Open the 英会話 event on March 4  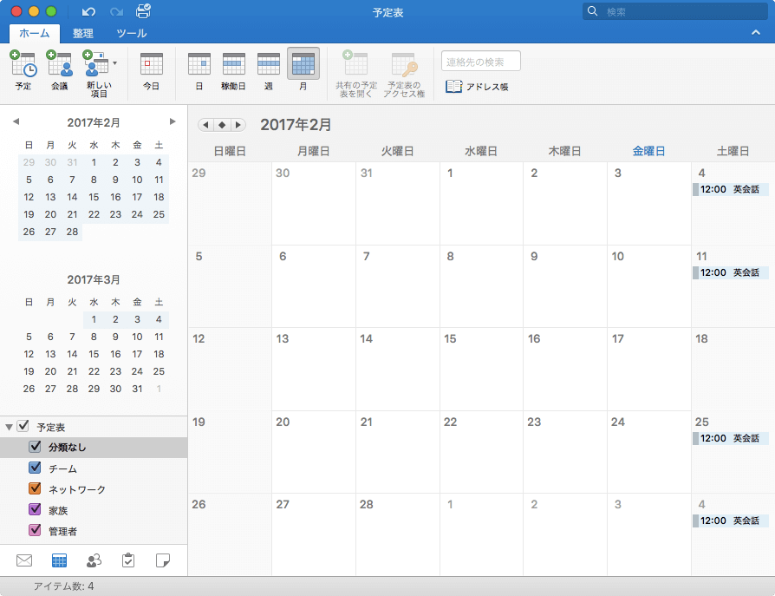click(x=730, y=521)
